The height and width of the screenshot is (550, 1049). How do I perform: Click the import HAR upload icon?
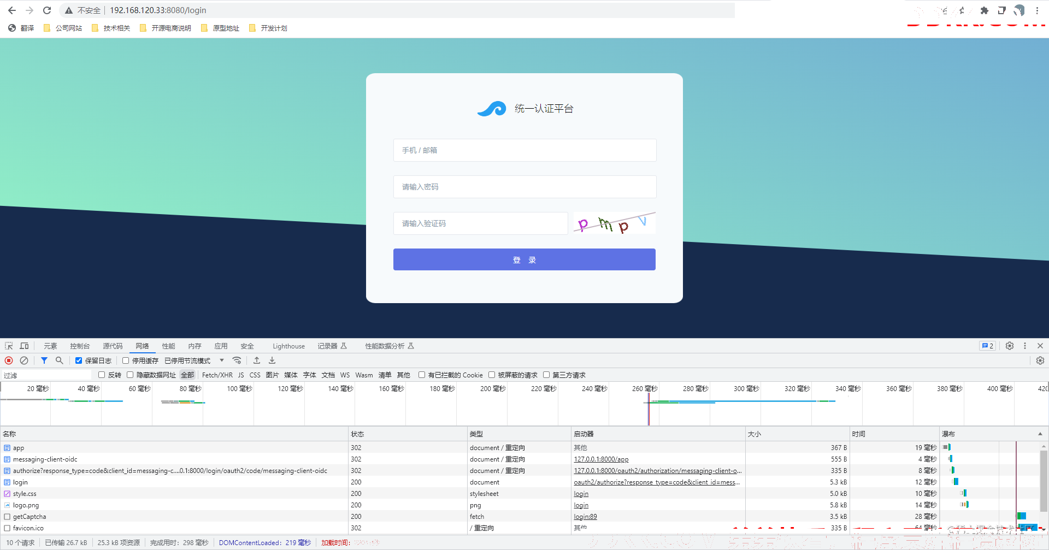coord(257,360)
